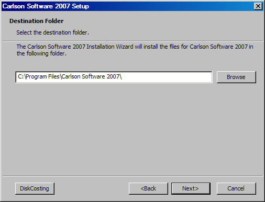The width and height of the screenshot is (265, 202).
Task: Open the DiskCosting dialog
Action: coord(35,188)
